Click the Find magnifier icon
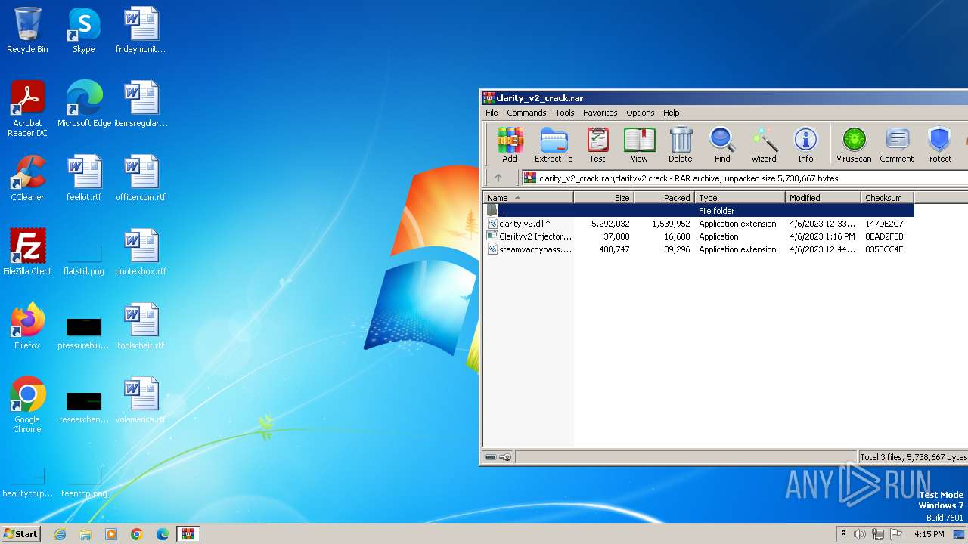 722,144
